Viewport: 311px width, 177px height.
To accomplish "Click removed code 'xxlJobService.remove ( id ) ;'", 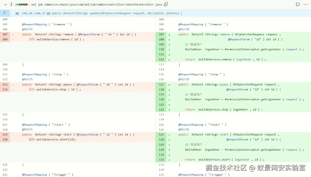I will coord(60,39).
